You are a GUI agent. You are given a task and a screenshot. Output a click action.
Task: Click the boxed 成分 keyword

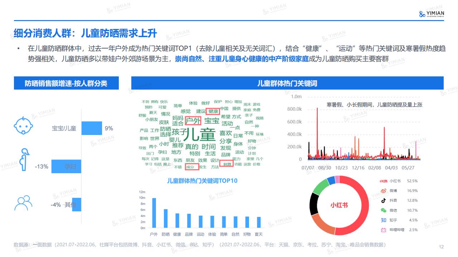point(191,166)
